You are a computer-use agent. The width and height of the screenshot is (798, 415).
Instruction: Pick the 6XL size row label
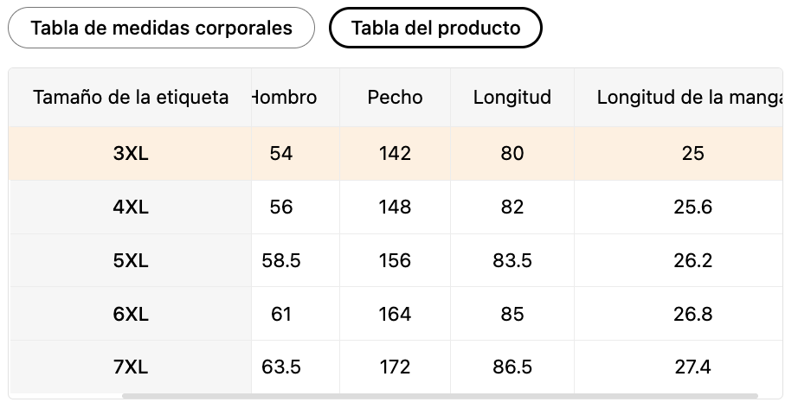click(x=131, y=315)
